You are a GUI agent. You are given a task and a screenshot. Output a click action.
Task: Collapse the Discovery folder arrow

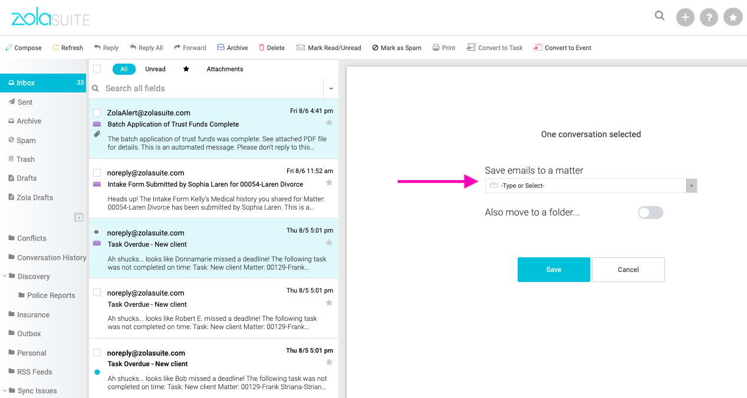tap(5, 276)
